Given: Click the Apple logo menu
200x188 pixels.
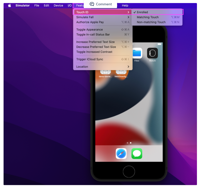Looking at the screenshot, I should pyautogui.click(x=9, y=5).
